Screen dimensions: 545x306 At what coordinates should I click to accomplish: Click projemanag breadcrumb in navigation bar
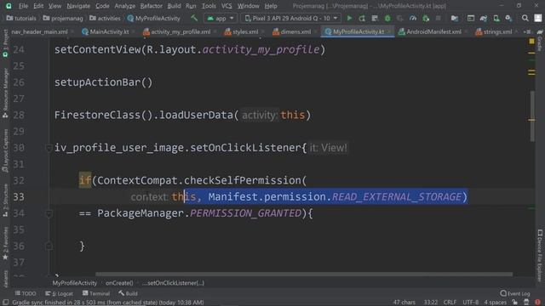coord(63,18)
